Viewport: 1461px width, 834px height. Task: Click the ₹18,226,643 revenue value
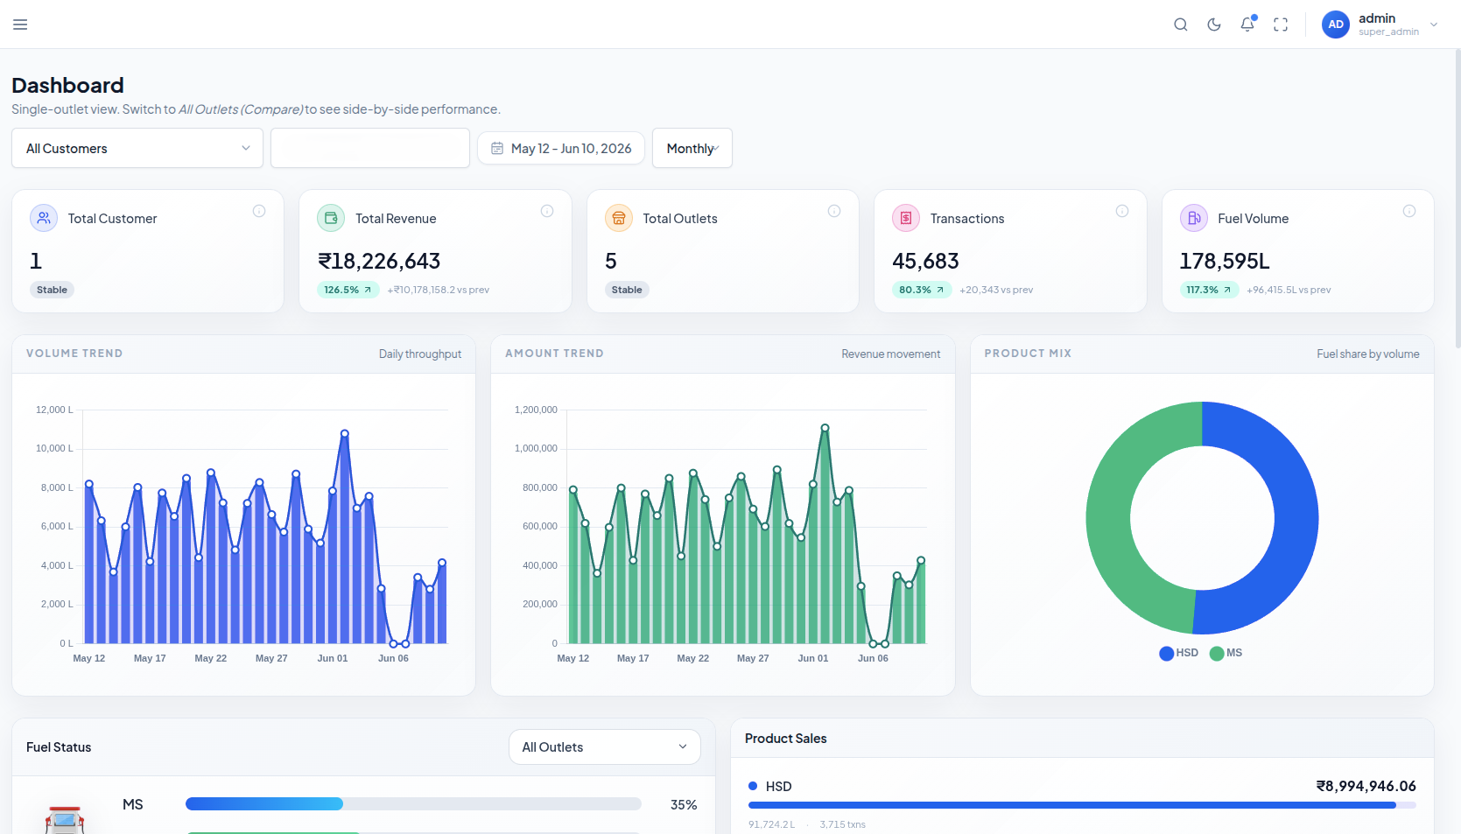[x=379, y=261]
